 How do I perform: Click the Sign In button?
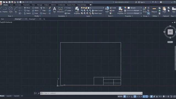[x=141, y=2]
